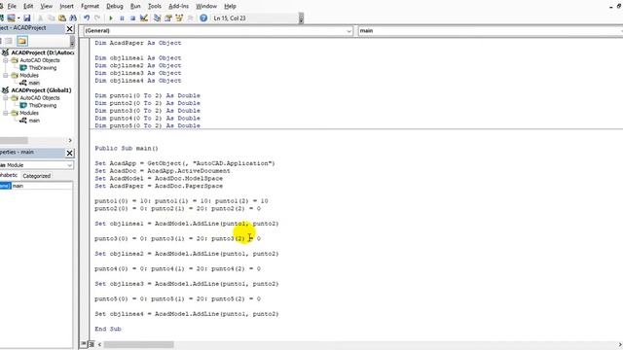This screenshot has height=350, width=623.
Task: Open the File menu
Action: tap(12, 6)
